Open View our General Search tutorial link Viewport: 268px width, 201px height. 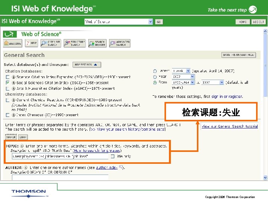(230, 126)
